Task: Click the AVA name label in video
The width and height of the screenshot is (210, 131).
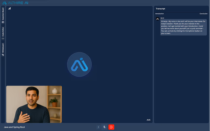Action: point(149,120)
